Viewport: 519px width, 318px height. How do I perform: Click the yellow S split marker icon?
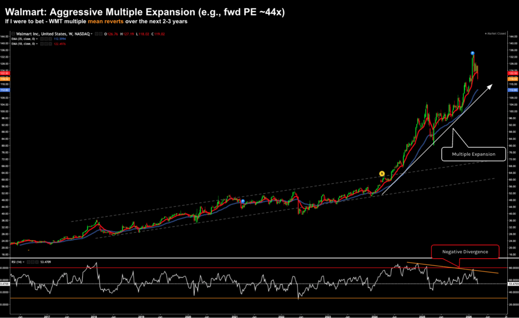(382, 173)
